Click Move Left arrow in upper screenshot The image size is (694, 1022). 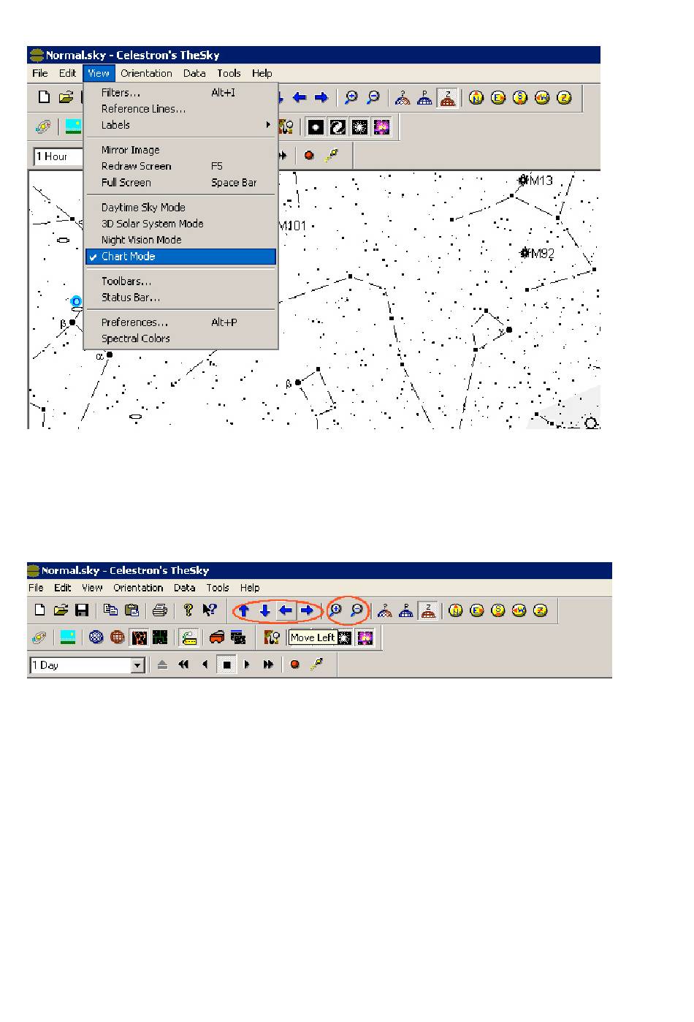(300, 97)
